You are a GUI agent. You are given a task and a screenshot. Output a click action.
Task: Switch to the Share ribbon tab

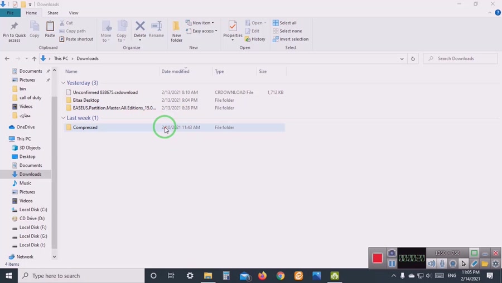pyautogui.click(x=53, y=13)
